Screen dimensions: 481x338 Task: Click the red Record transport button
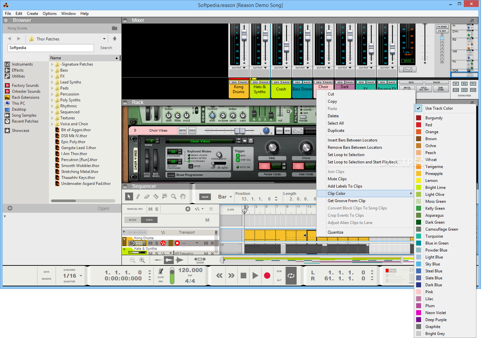point(267,275)
